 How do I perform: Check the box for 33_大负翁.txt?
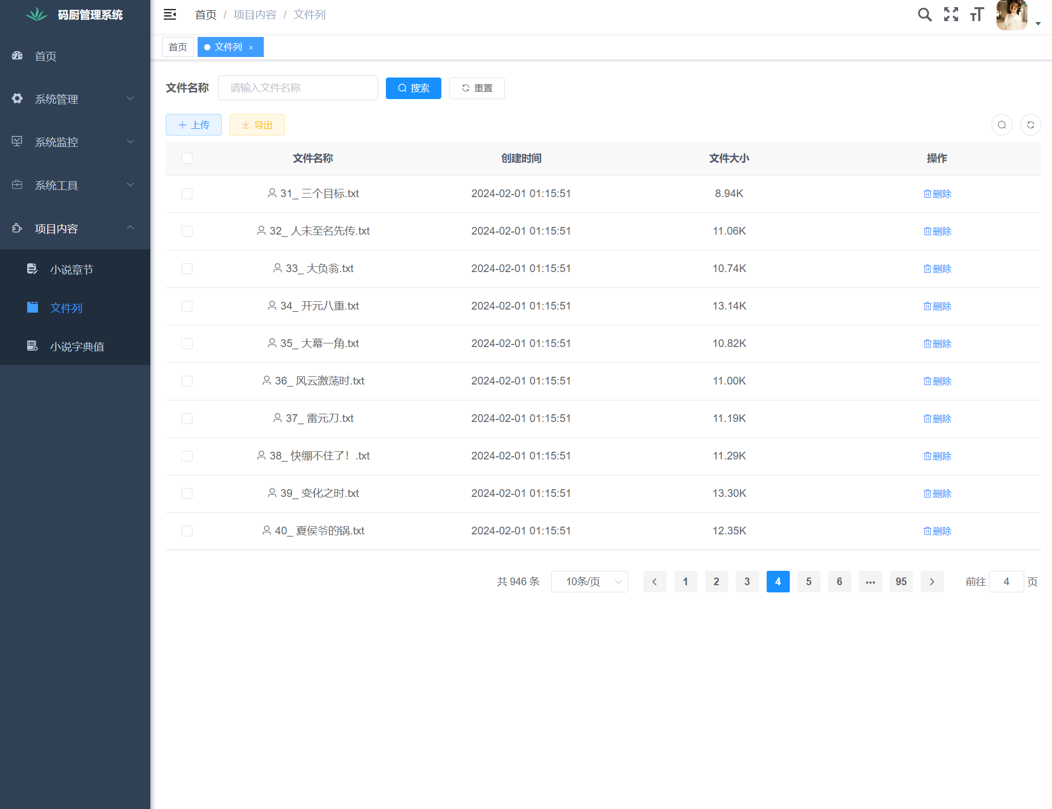point(187,268)
